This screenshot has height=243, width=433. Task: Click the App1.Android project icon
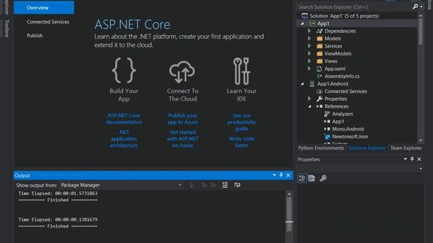(x=312, y=84)
